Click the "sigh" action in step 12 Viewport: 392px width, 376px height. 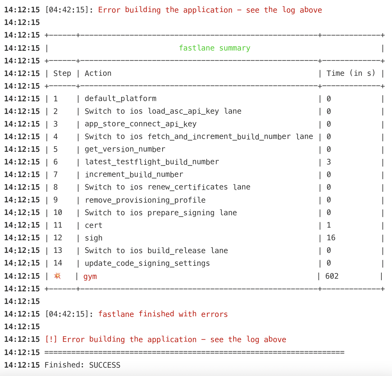coord(93,238)
